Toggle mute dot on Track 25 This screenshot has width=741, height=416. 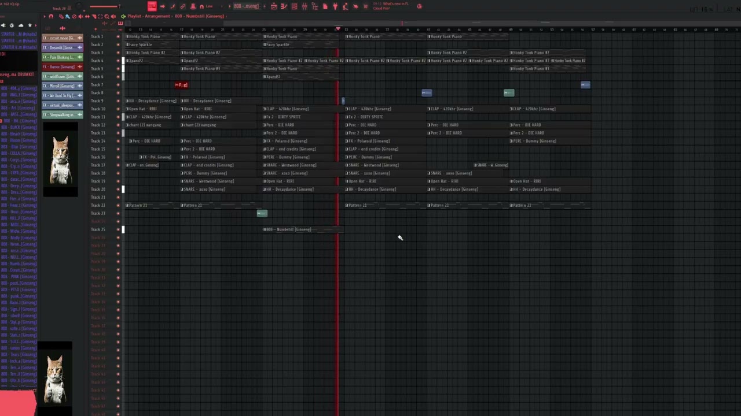(118, 229)
